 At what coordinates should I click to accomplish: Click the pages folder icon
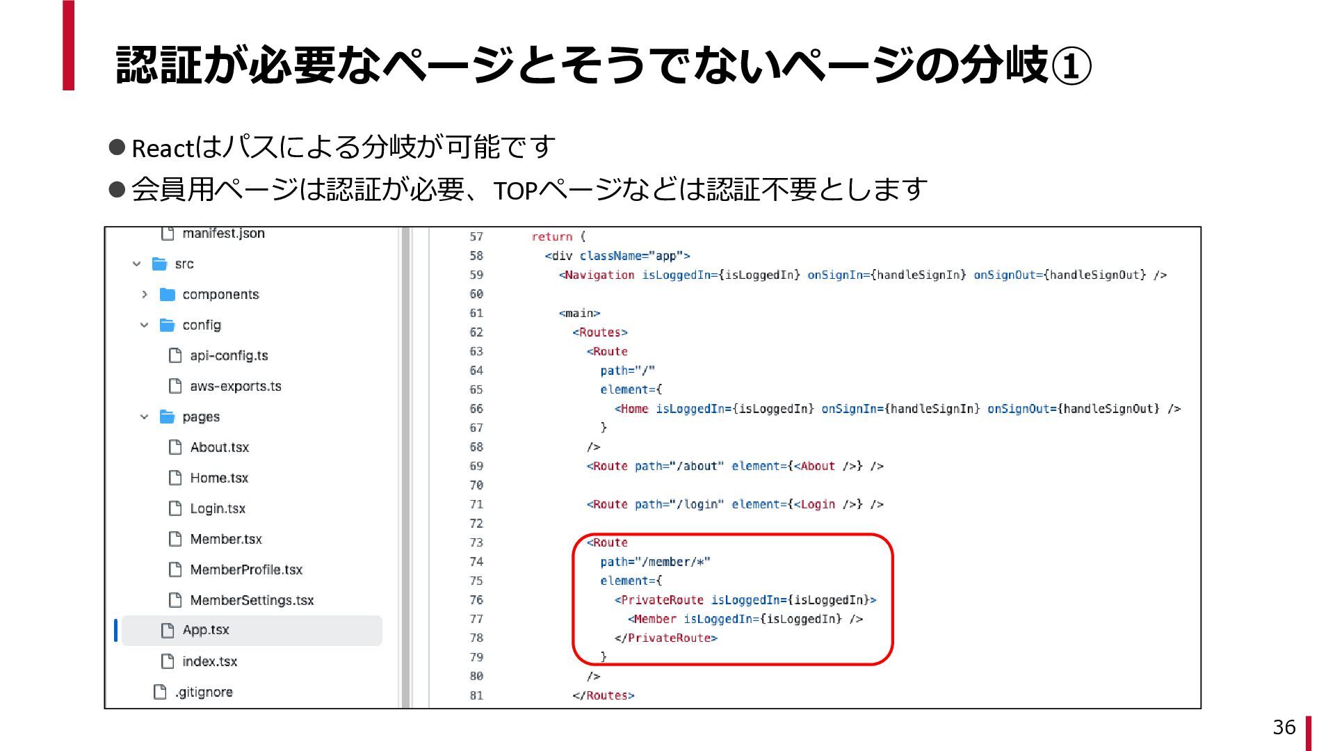(168, 417)
